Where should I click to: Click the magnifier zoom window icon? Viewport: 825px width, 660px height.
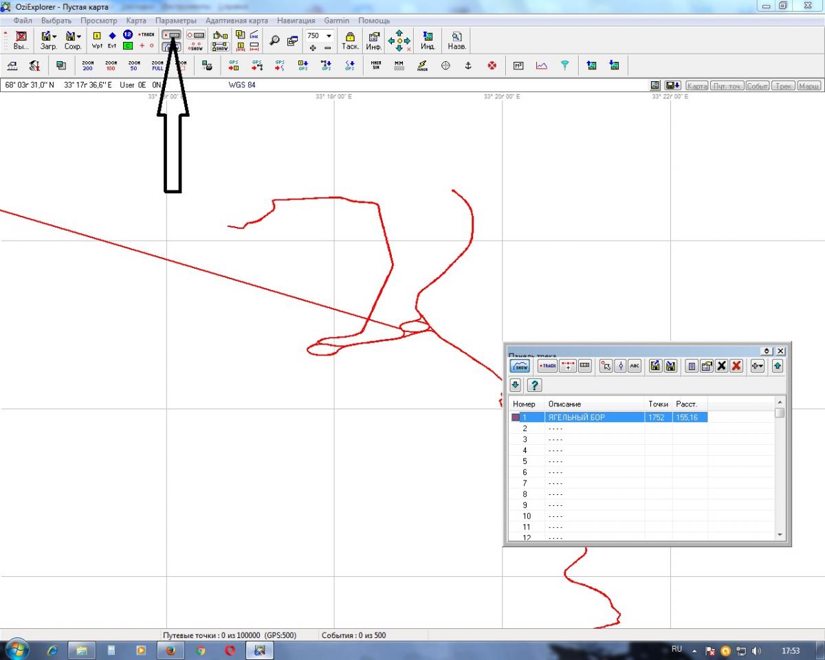pyautogui.click(x=274, y=40)
